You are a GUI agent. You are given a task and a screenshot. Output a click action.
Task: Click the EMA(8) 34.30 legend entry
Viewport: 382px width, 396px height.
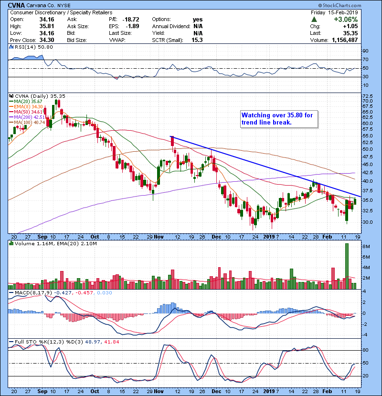(26, 107)
